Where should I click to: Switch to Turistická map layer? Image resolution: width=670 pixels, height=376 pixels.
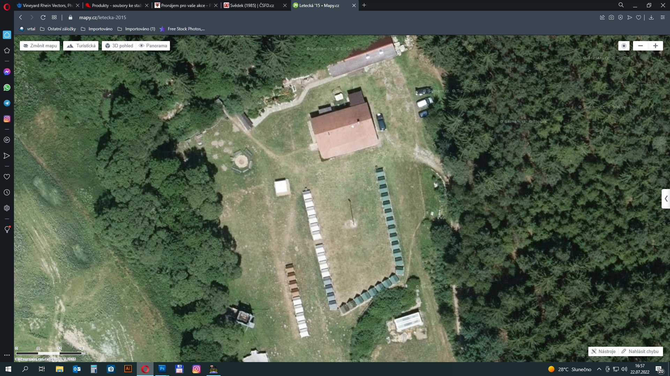[81, 46]
